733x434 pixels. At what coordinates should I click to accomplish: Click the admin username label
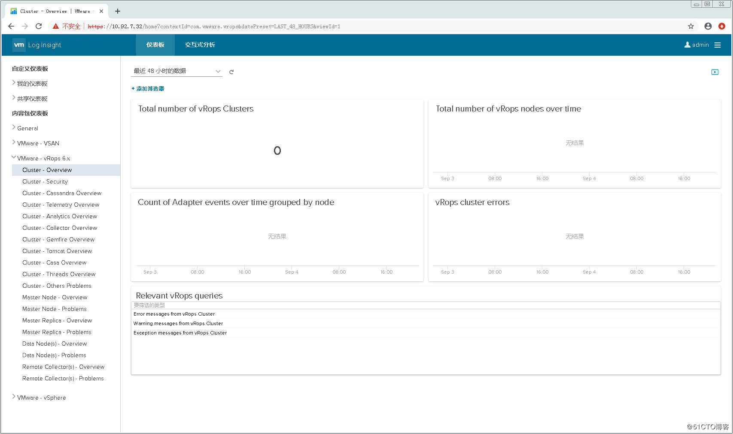700,45
